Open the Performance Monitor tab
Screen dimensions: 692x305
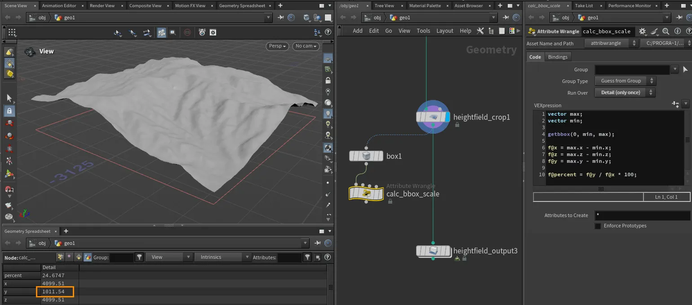tap(630, 5)
